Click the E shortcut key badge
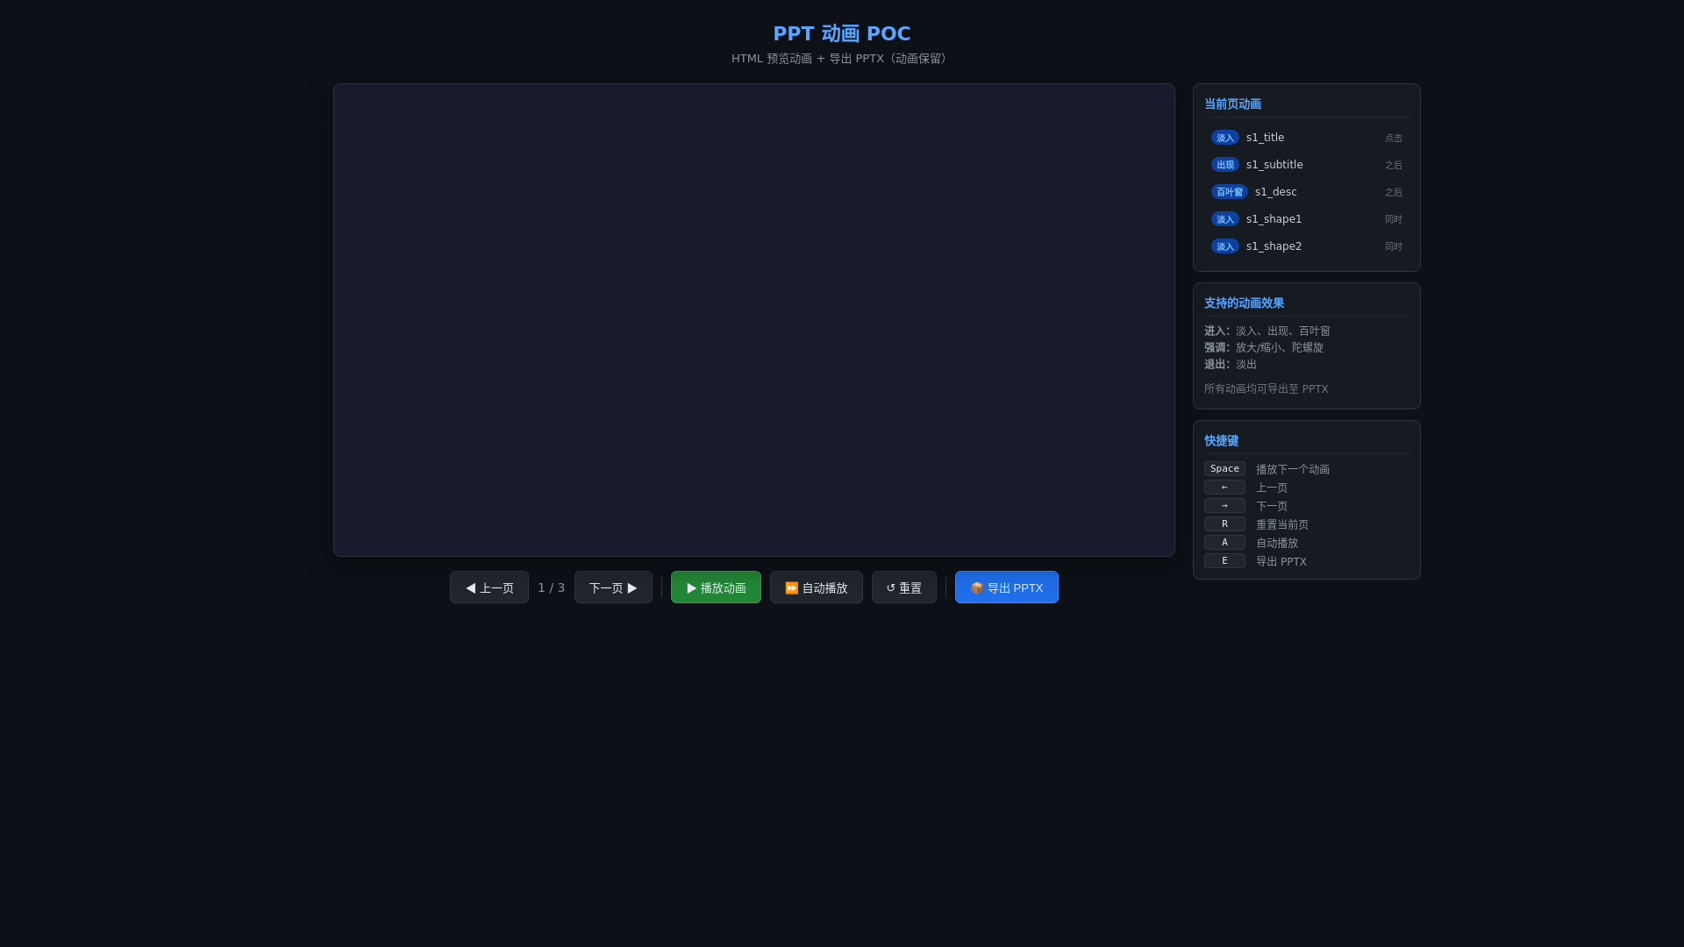The image size is (1684, 947). coord(1224,561)
